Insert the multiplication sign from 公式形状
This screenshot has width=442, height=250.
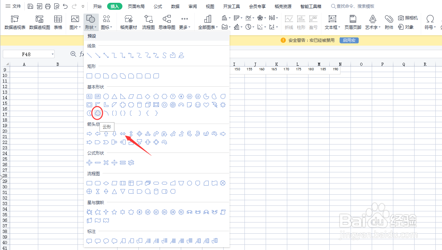(106, 163)
